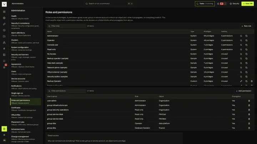Sort permissions by the Object column header
This screenshot has width=257, height=144.
pyautogui.click(x=161, y=96)
